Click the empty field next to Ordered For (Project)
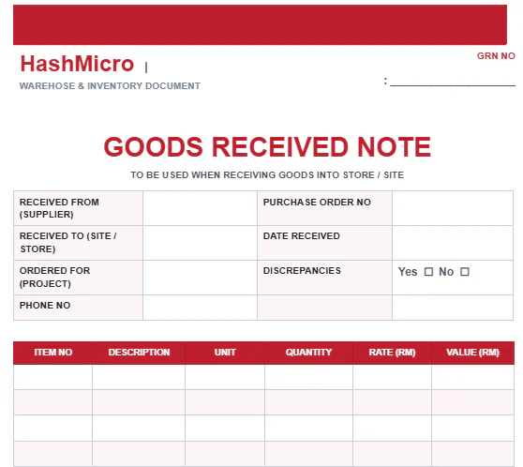Viewport: 523px width, 467px height. [201, 278]
